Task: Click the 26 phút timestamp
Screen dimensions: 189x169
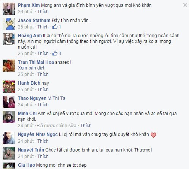Action: tap(26, 12)
